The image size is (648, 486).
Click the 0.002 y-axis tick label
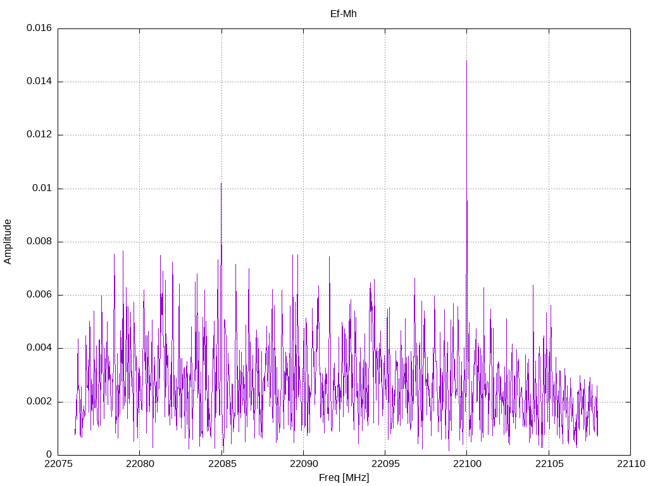(39, 402)
